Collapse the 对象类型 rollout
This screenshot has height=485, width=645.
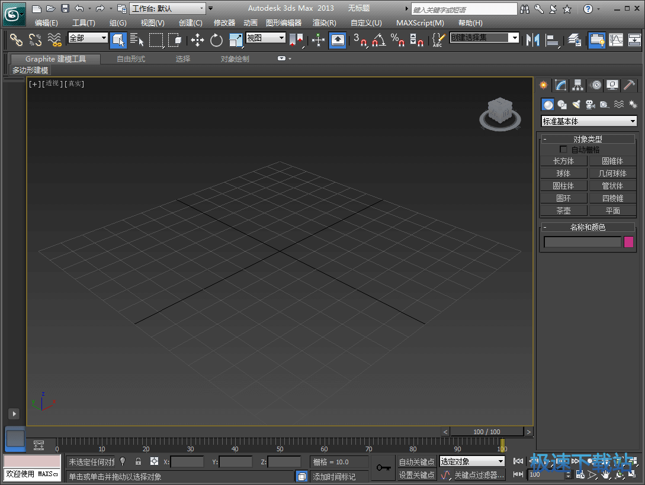(588, 139)
